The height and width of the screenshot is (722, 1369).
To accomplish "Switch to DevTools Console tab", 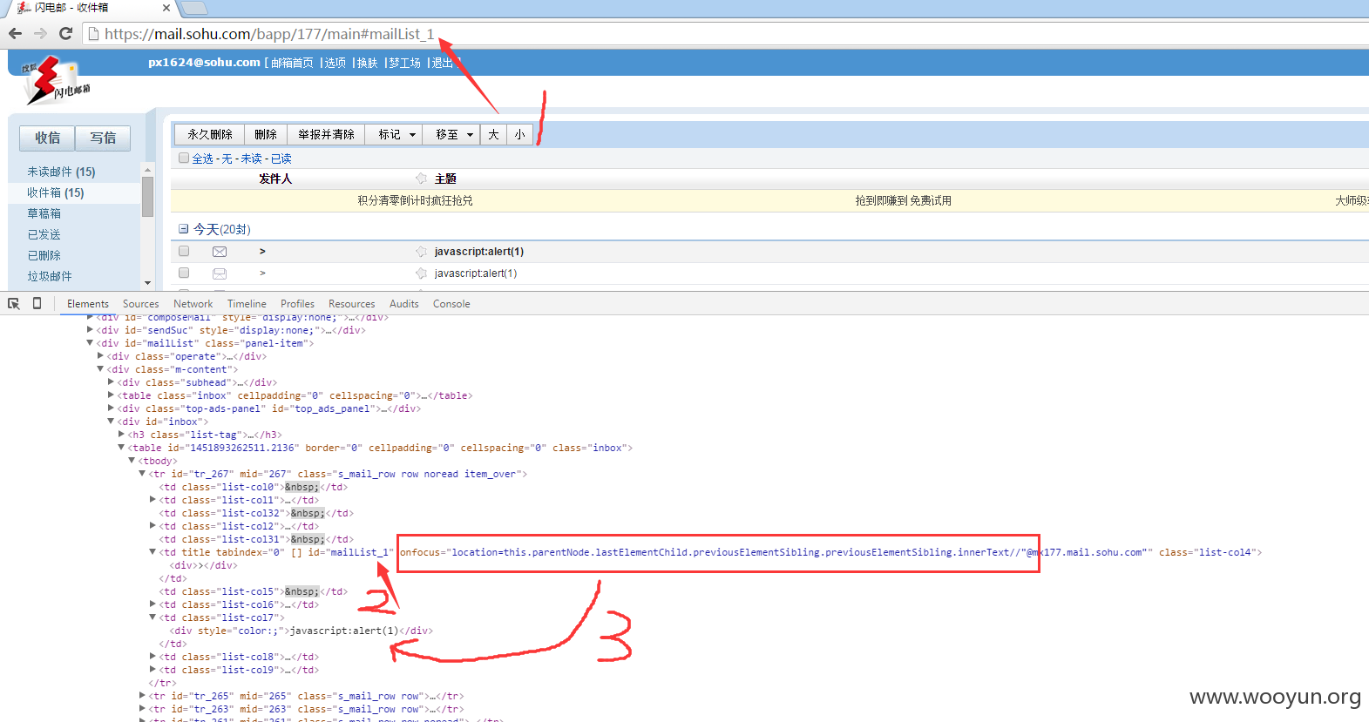I will point(451,304).
